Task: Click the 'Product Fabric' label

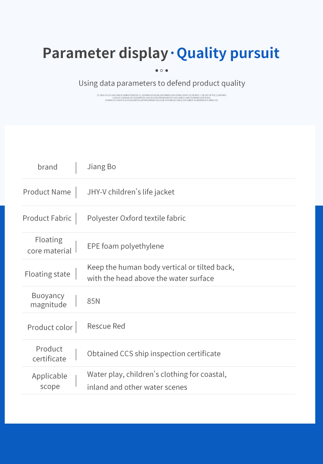Action: [x=47, y=218]
